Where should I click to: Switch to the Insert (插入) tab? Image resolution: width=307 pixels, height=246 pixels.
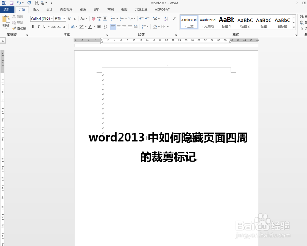coord(36,9)
